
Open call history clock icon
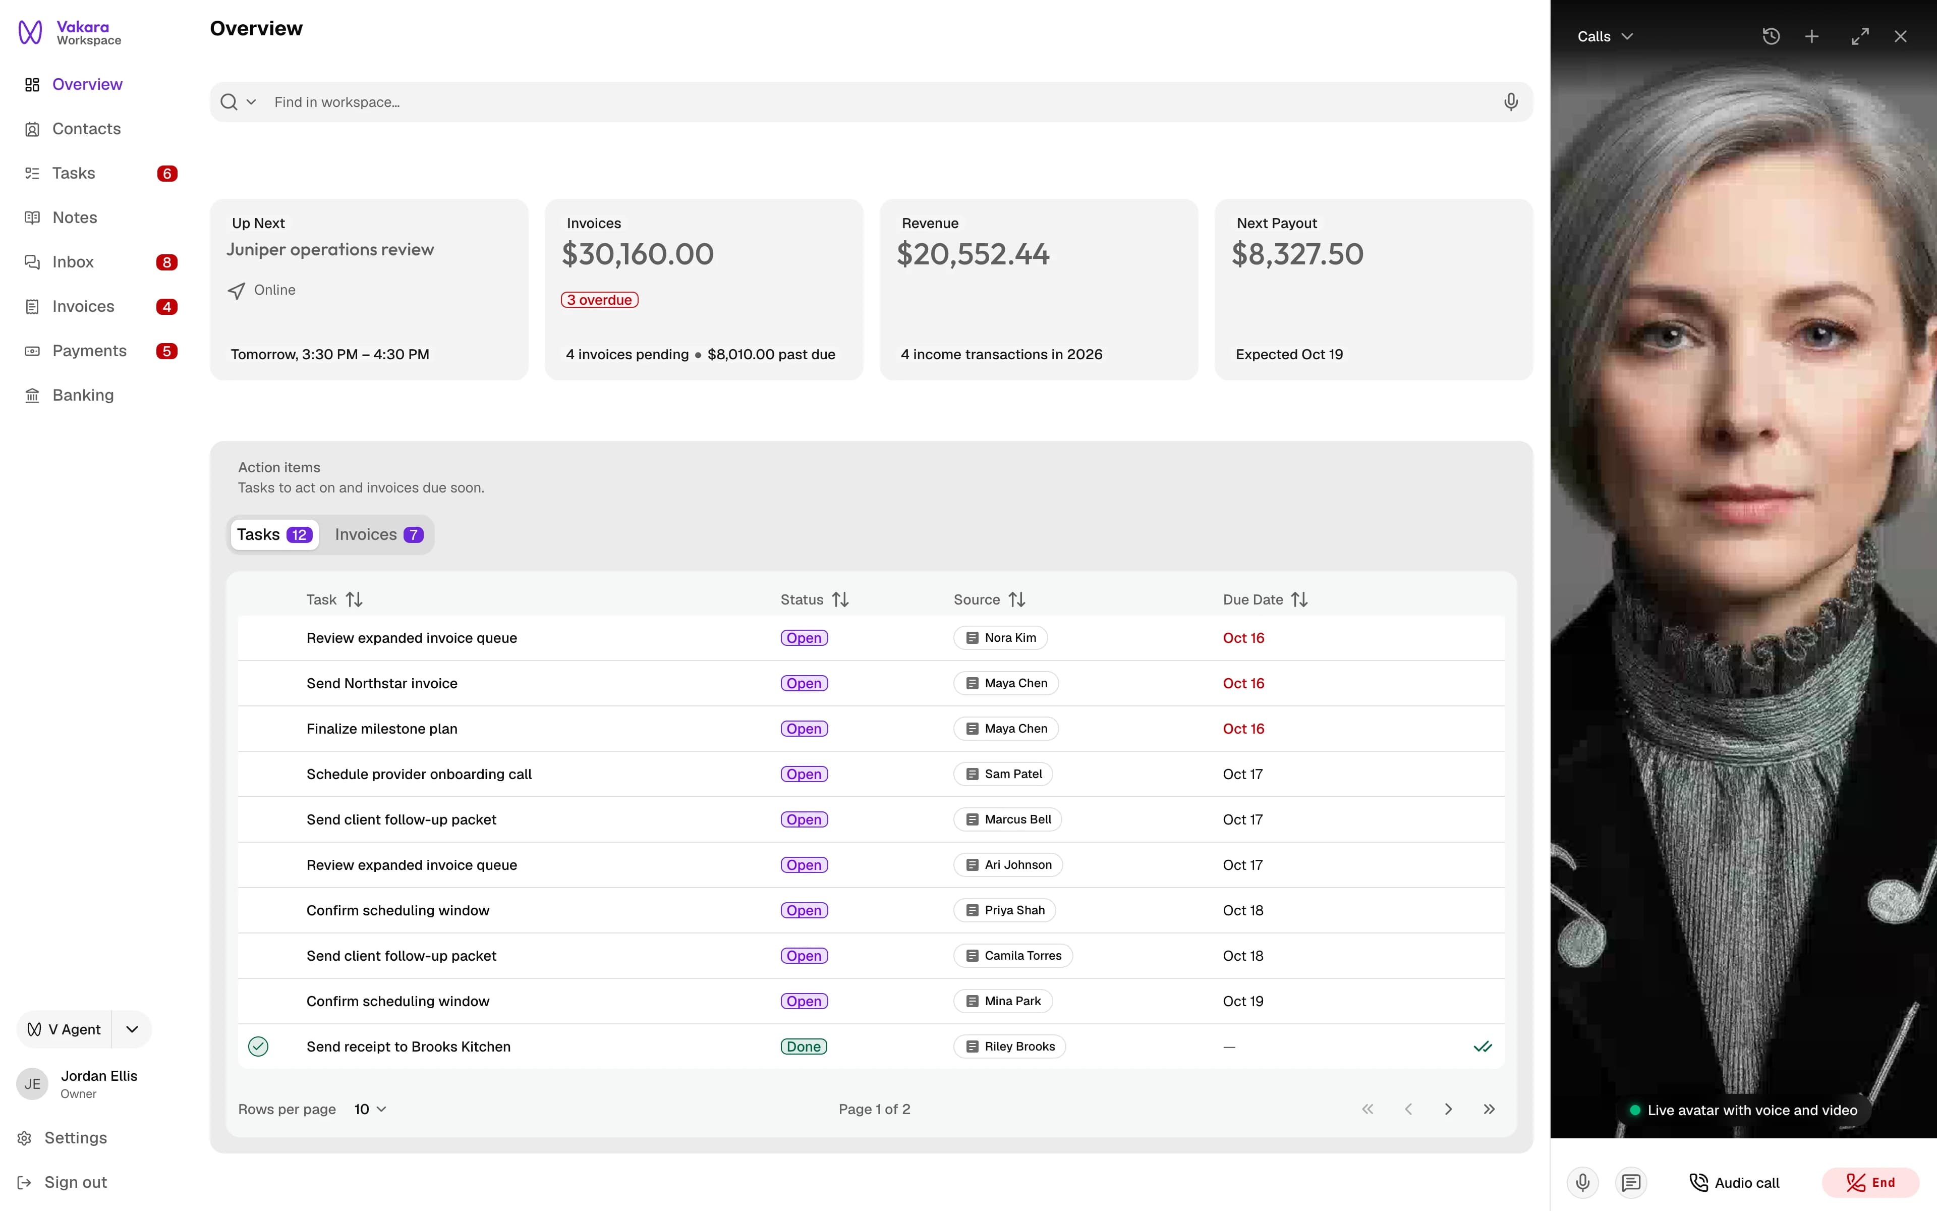pos(1771,37)
